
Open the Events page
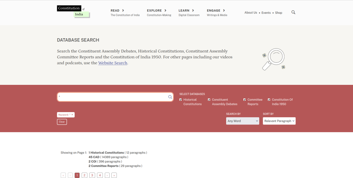point(266,13)
